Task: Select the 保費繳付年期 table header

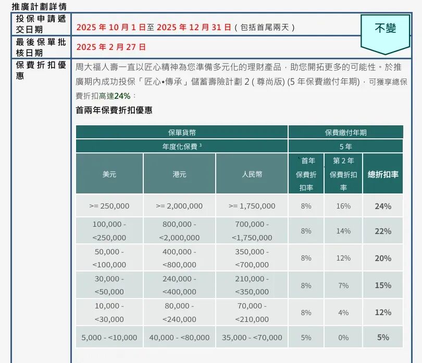Action: [345, 133]
